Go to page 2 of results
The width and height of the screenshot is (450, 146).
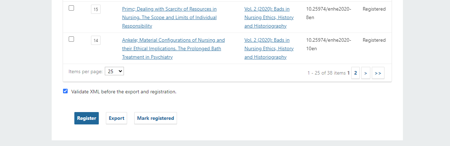[x=355, y=73]
